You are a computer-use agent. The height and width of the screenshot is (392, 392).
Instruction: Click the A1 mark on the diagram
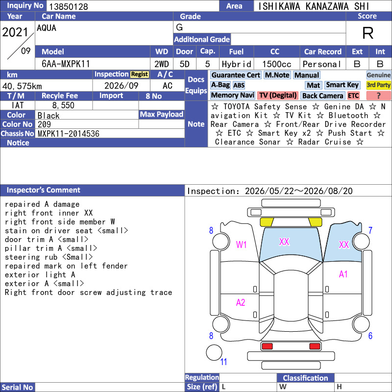[343, 274]
